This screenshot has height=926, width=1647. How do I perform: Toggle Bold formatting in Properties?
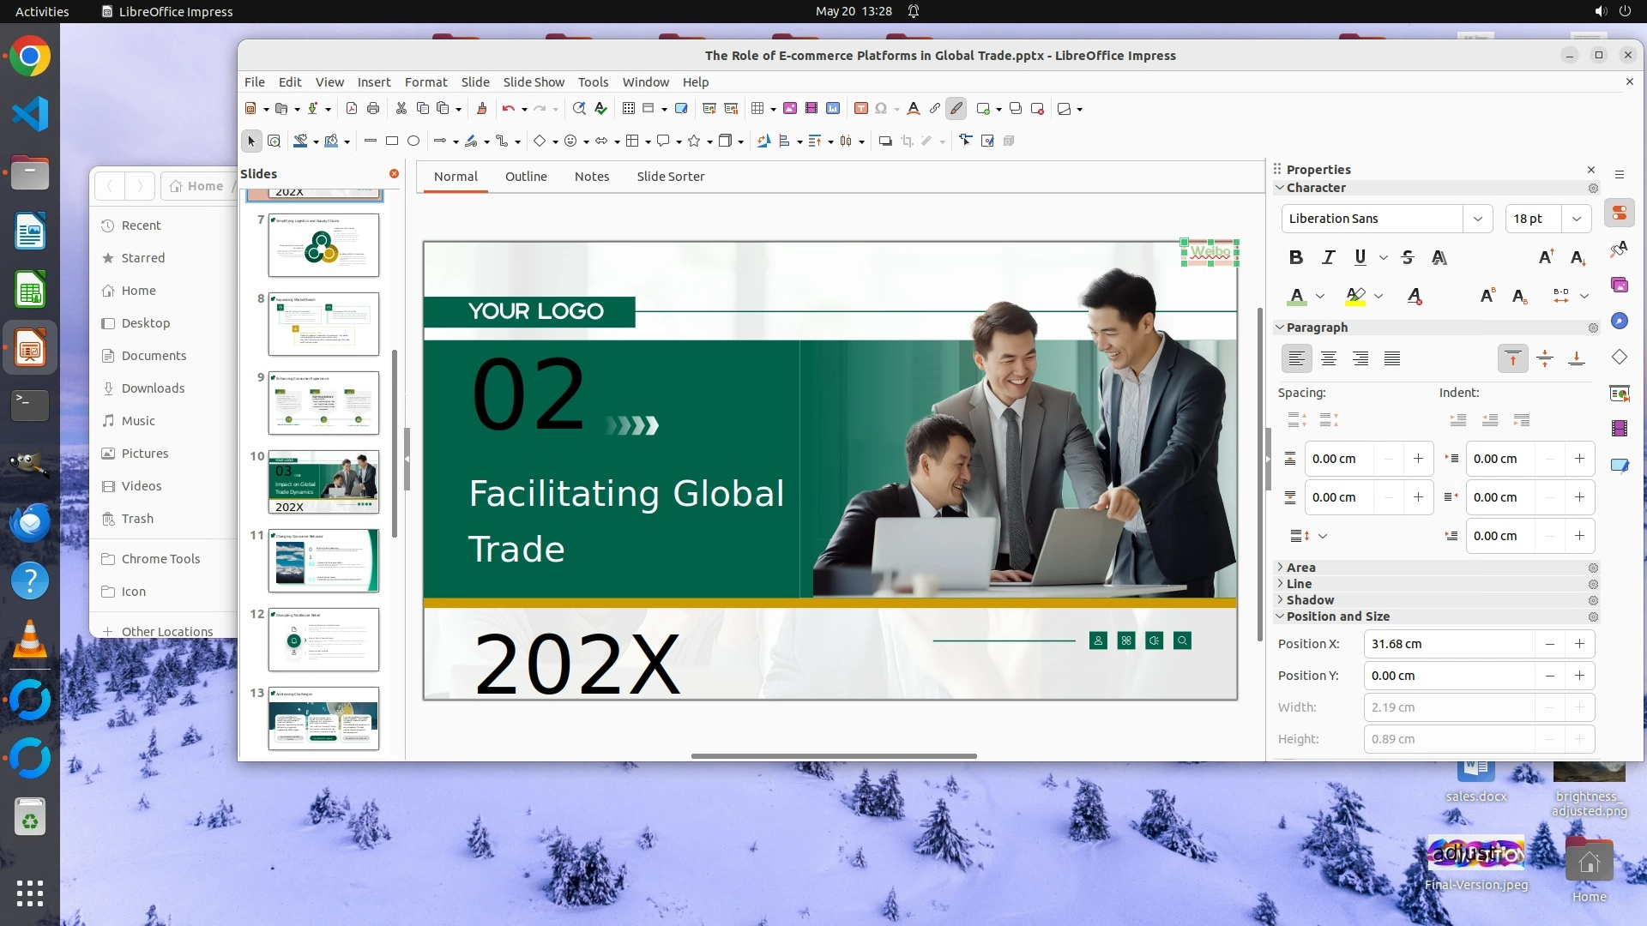point(1296,257)
